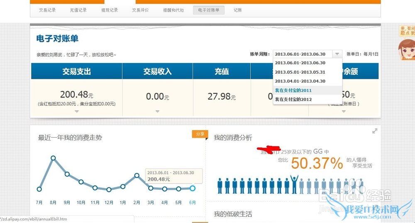415x223 pixels.
Task: Choose 2013.04.01-2013.04.30 billing period
Action: tap(300, 81)
